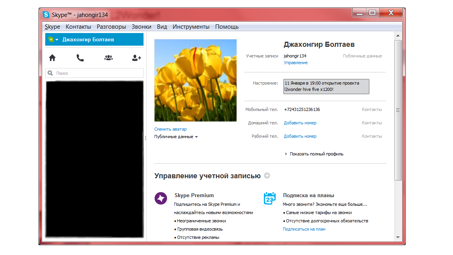Click the scrollbar up arrow

398,35
